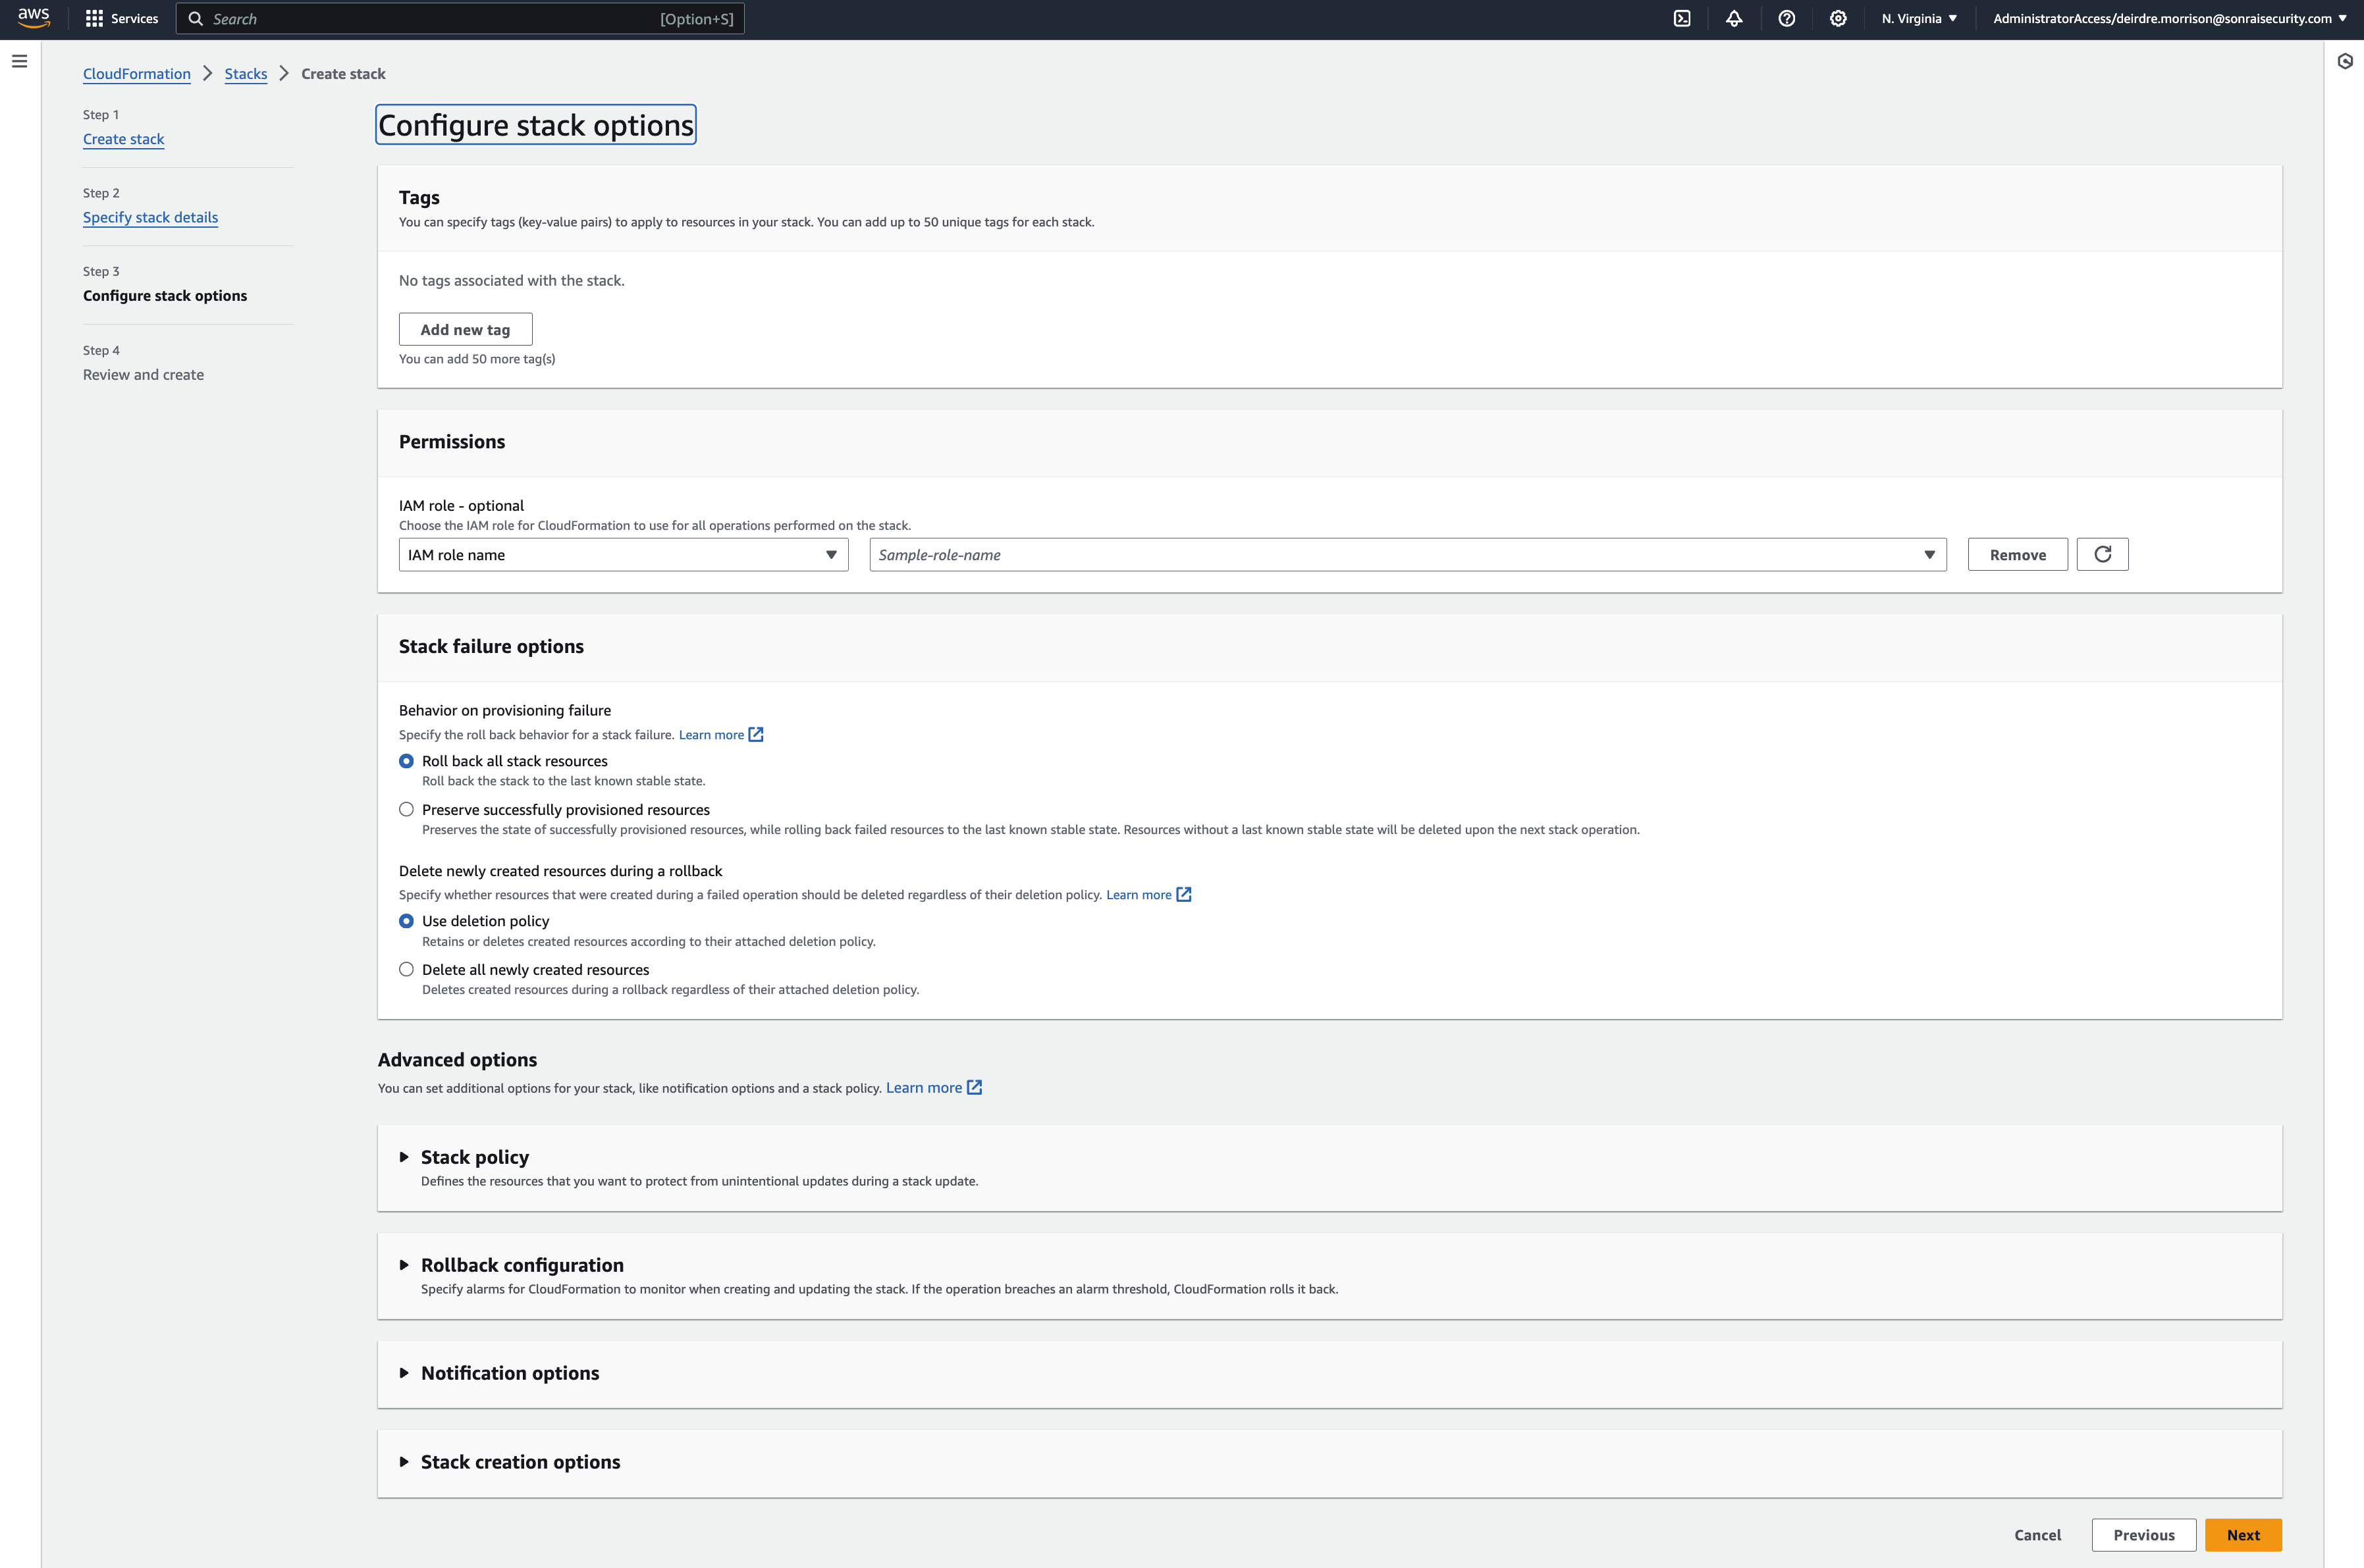Click 'No tags associated with the stack.' text

[x=511, y=281]
